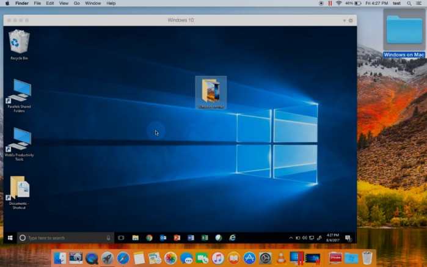Viewport: 427px width, 267px height.
Task: Launch VLC from the Dock
Action: [x=281, y=258]
